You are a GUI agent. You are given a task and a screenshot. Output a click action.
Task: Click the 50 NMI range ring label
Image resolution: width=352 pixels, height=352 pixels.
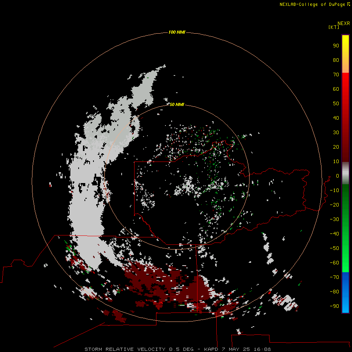tap(177, 104)
